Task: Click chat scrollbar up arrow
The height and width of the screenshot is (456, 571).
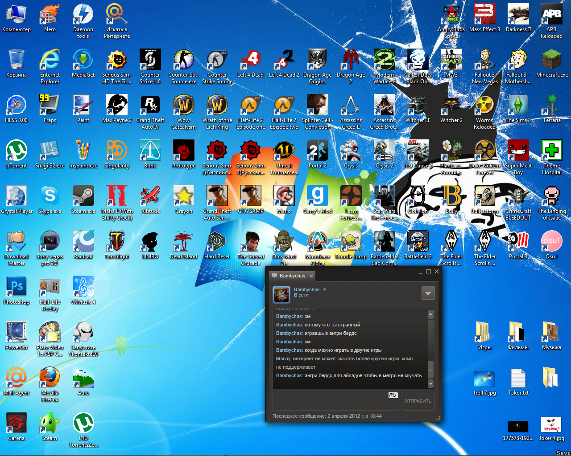Action: tap(431, 314)
